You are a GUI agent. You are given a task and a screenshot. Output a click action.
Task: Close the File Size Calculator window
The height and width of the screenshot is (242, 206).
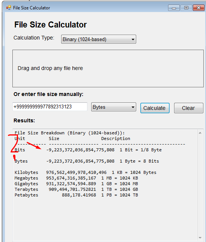click(x=198, y=8)
